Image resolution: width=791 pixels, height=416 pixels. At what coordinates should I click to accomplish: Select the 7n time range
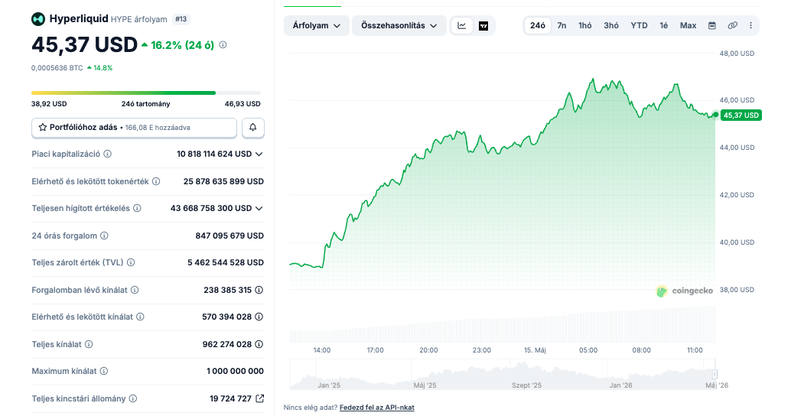click(x=562, y=26)
